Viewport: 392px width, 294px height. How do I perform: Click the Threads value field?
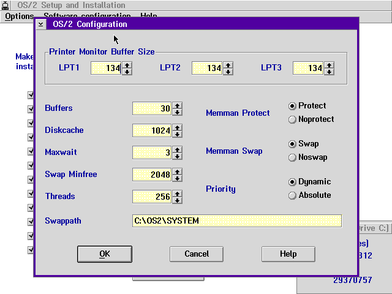coord(152,197)
